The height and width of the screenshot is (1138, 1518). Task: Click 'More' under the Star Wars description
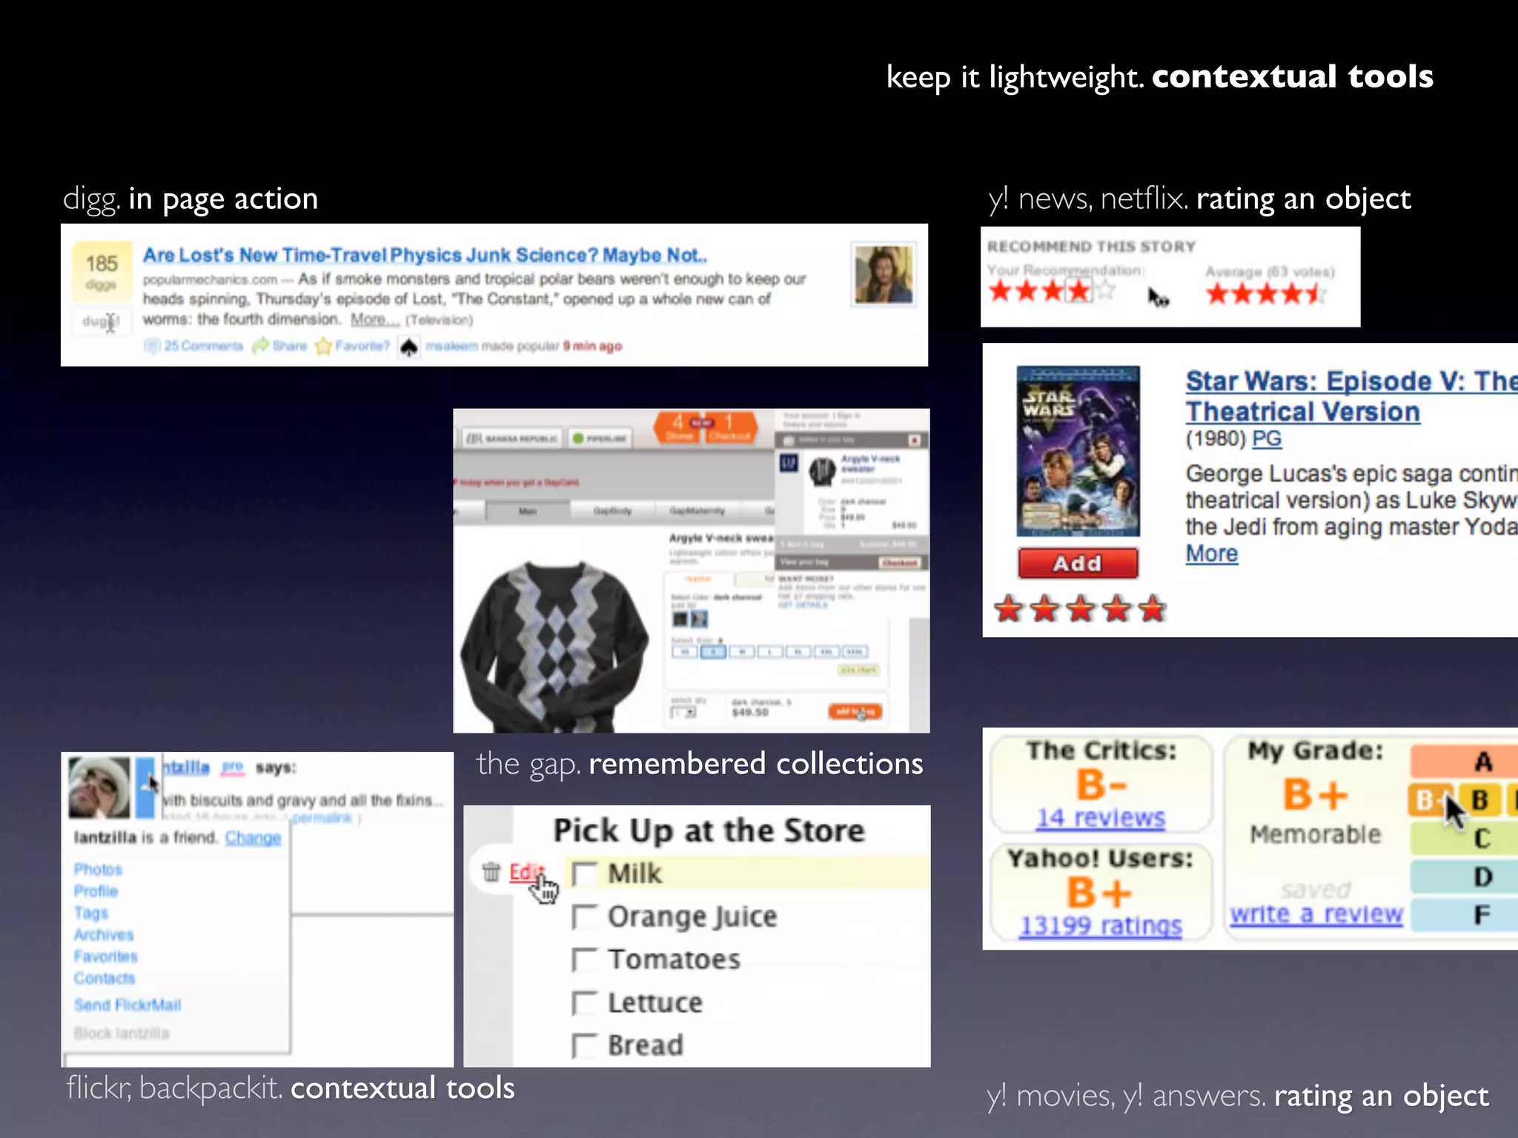tap(1212, 553)
